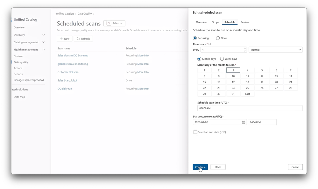Open Data Map in the sidebar
This screenshot has height=189, width=318.
[19, 97]
